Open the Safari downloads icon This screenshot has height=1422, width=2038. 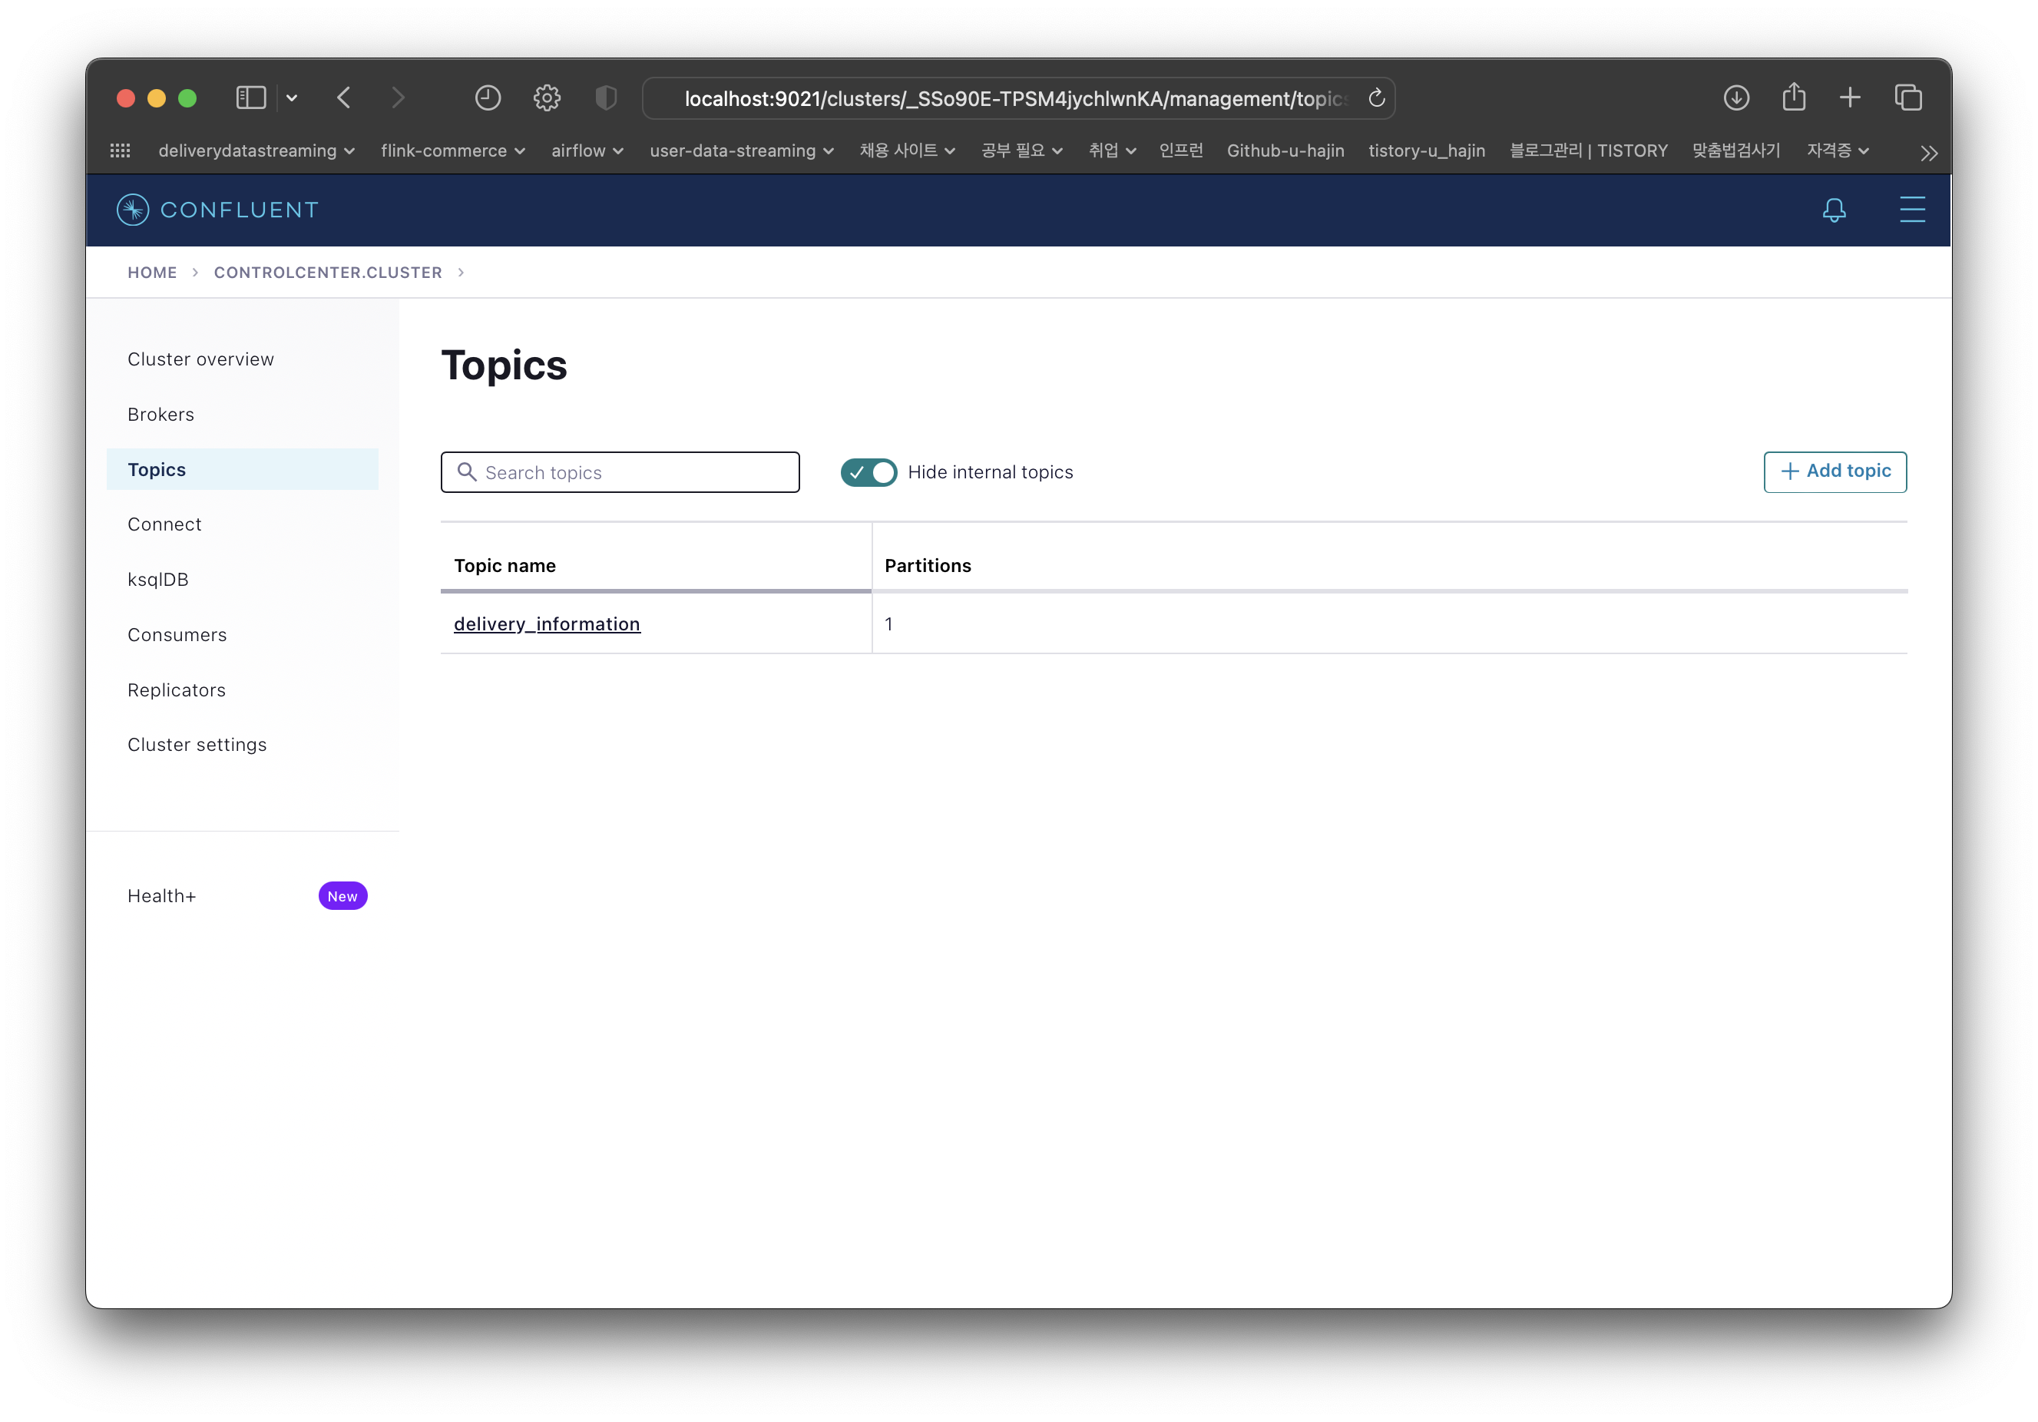pyautogui.click(x=1736, y=98)
